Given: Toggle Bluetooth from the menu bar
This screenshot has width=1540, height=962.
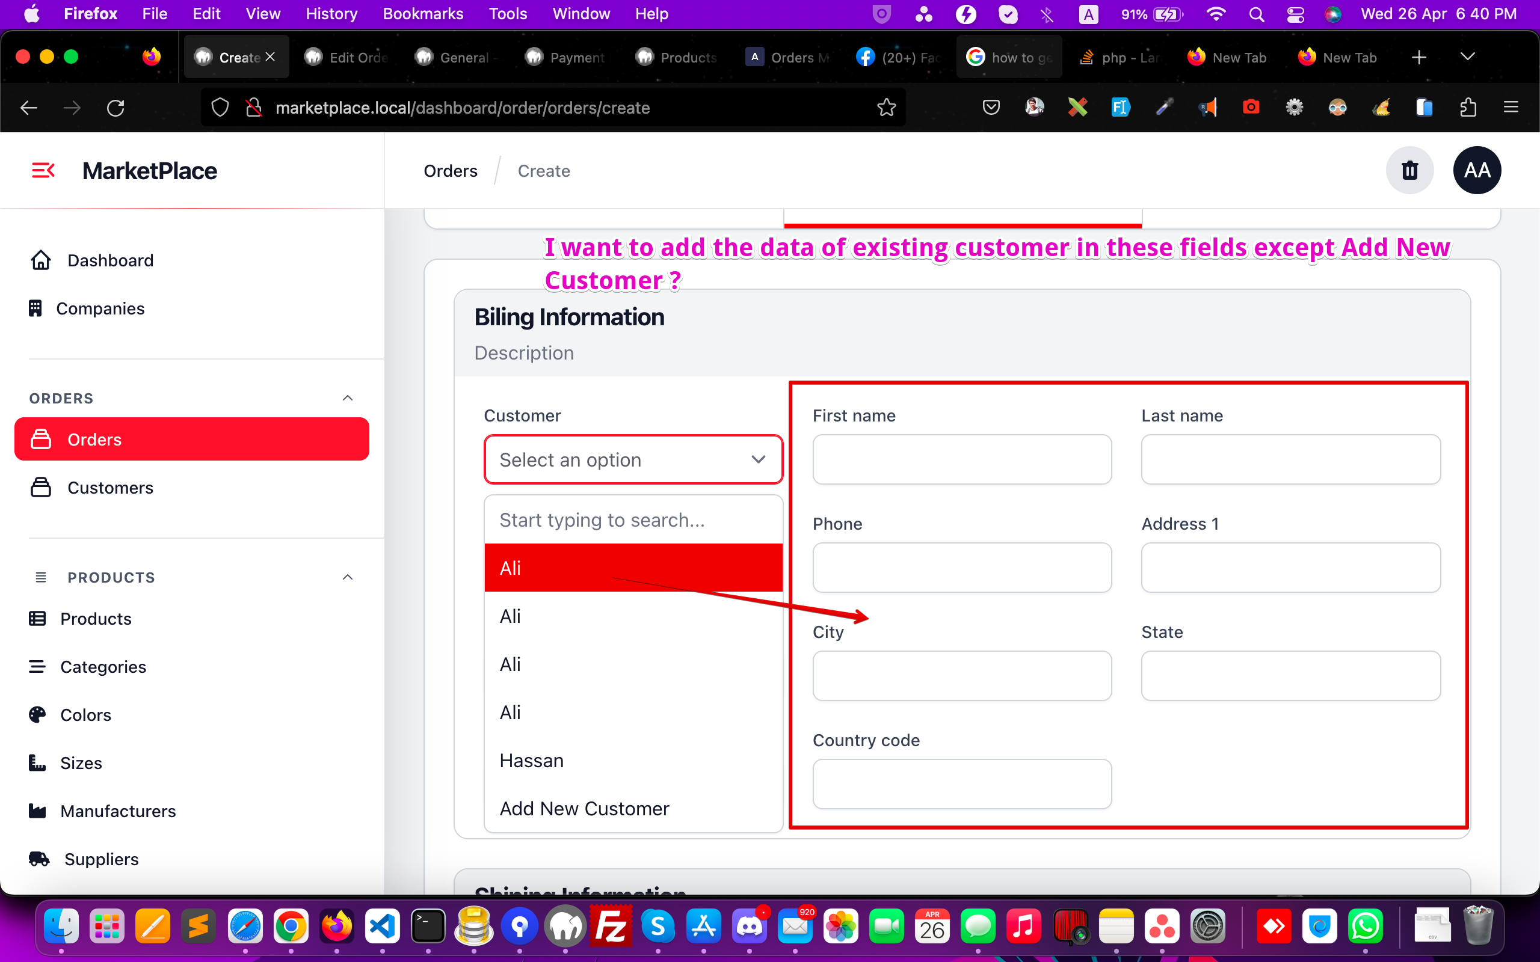Looking at the screenshot, I should (x=1047, y=13).
